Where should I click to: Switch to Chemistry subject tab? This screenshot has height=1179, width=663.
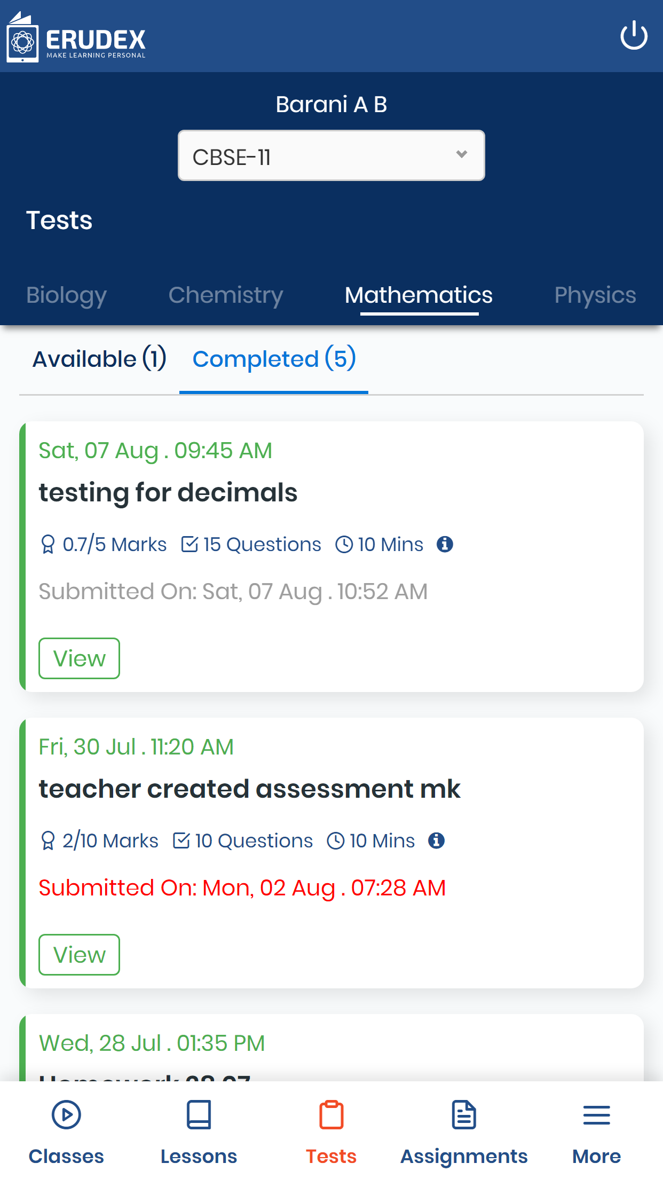tap(226, 295)
